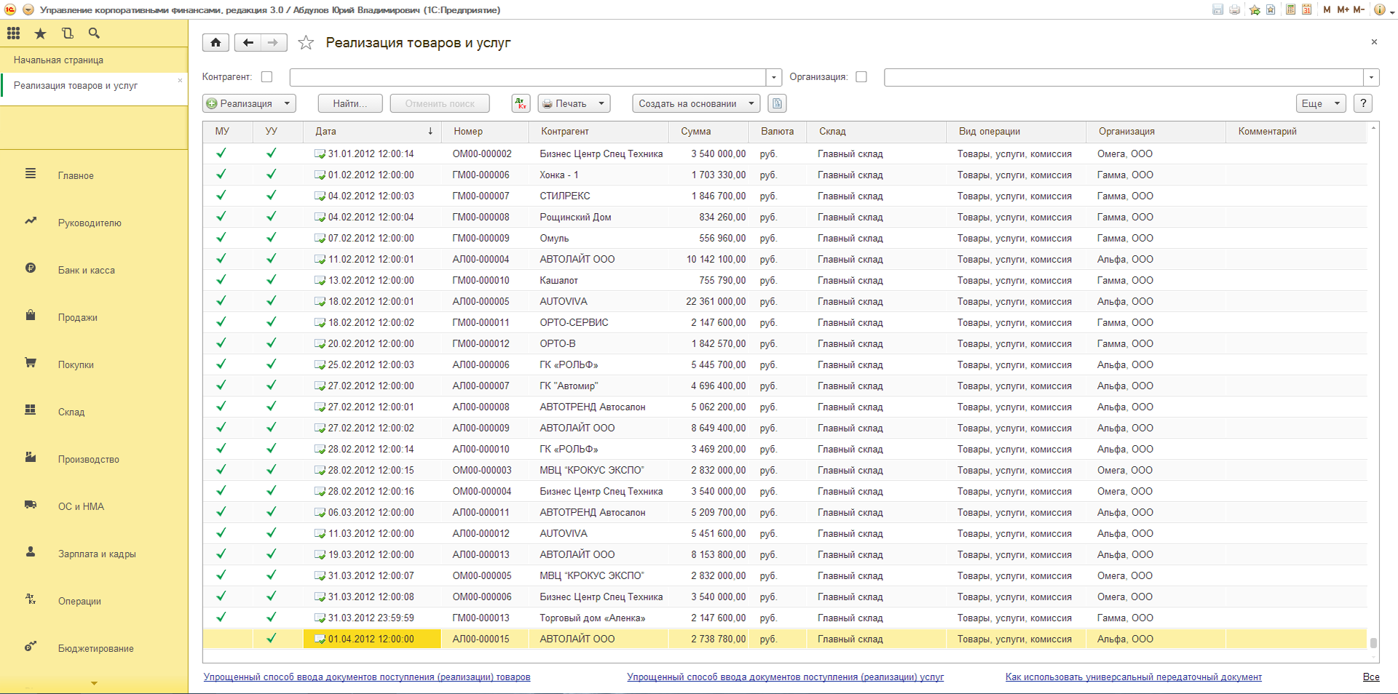Close the Реализация товаров и услуг form
Image resolution: width=1398 pixels, height=694 pixels.
tap(1374, 42)
